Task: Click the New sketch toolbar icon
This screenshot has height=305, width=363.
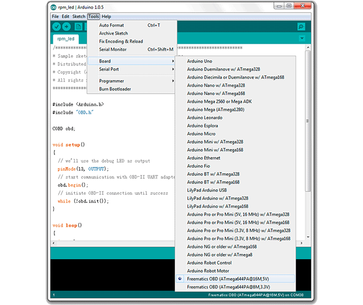Action: (78, 27)
